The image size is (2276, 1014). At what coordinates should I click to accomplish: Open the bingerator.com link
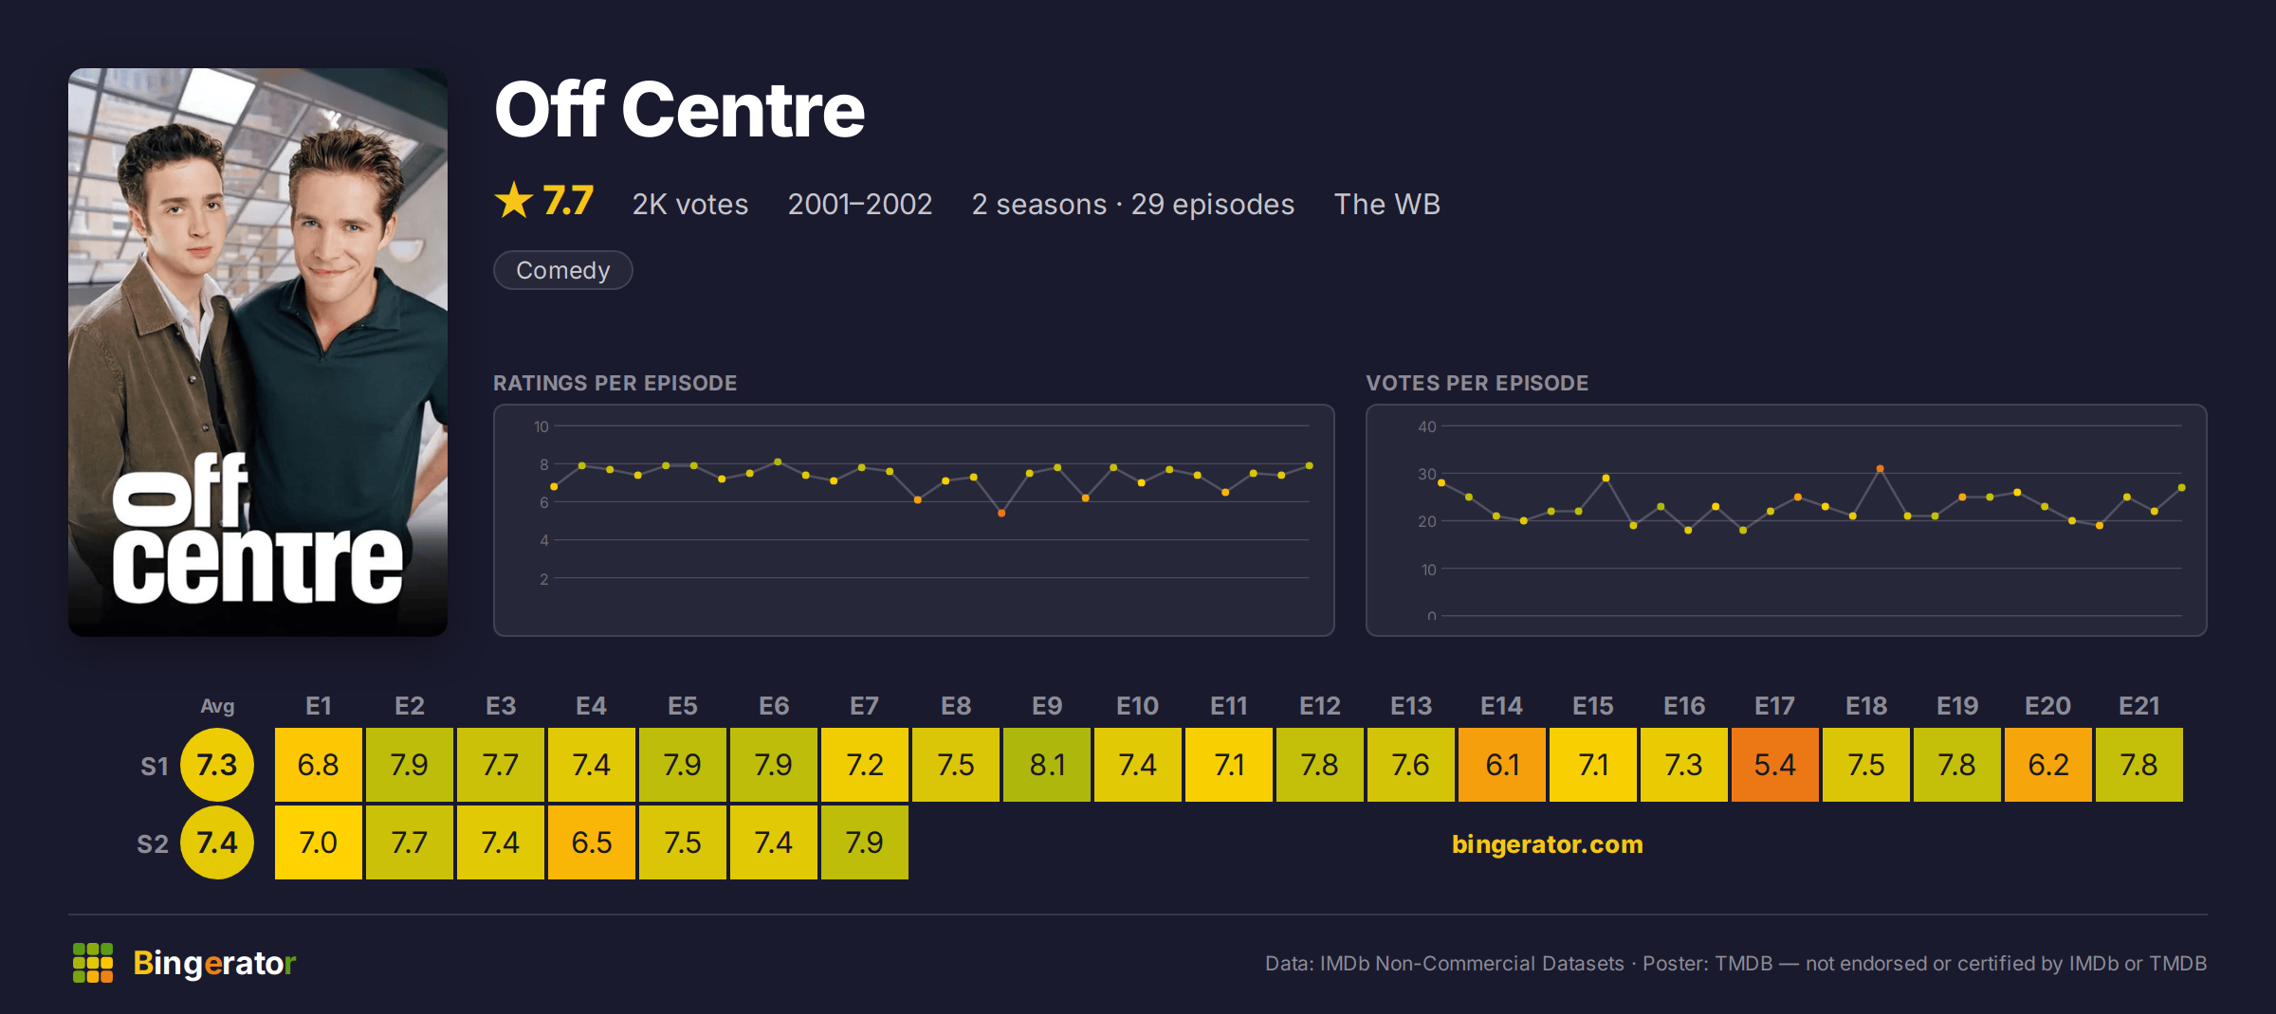(x=1547, y=843)
